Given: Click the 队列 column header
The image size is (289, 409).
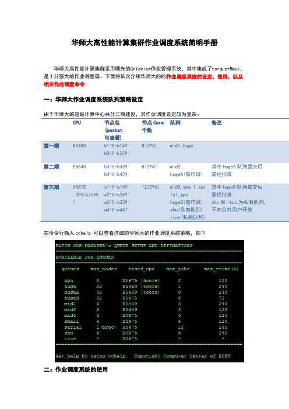Looking at the screenshot, I should [175, 122].
